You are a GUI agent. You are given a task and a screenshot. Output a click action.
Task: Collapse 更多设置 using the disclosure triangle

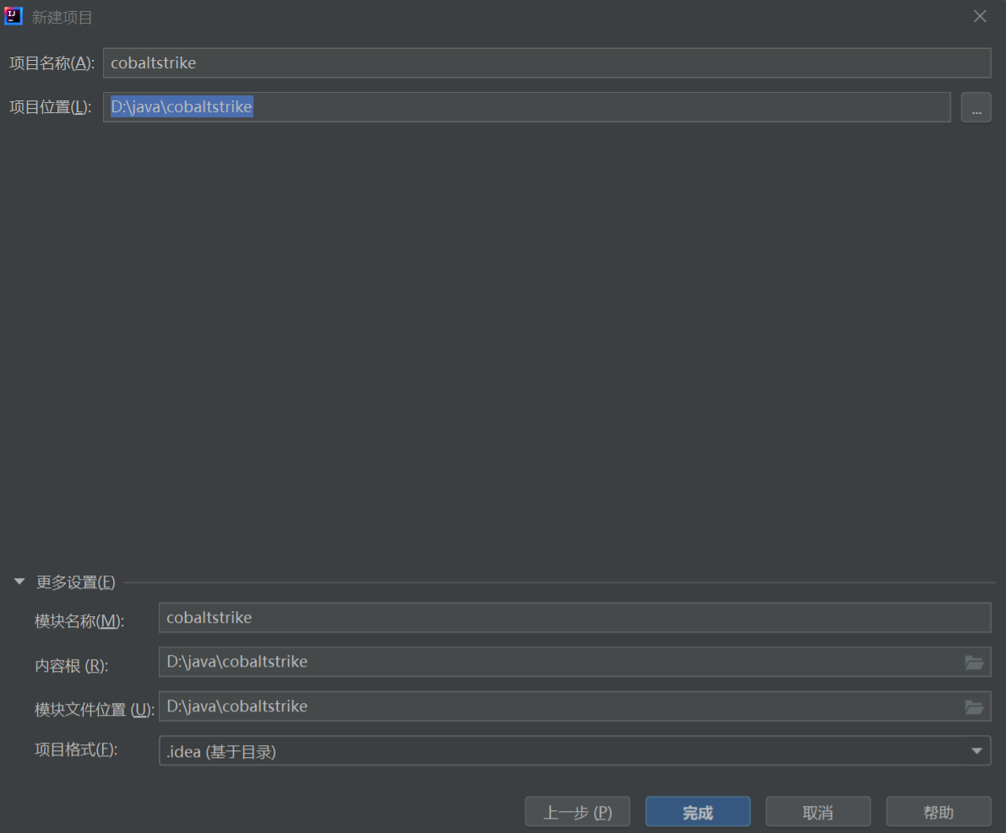pos(19,581)
